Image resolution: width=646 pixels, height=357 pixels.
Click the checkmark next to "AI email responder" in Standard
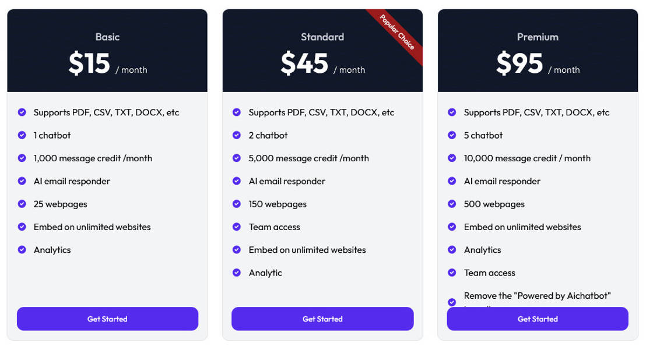[237, 181]
